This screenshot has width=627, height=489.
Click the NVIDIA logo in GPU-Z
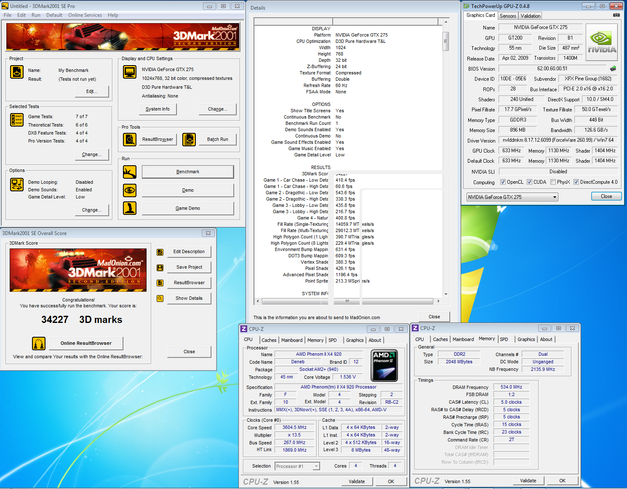coord(602,43)
